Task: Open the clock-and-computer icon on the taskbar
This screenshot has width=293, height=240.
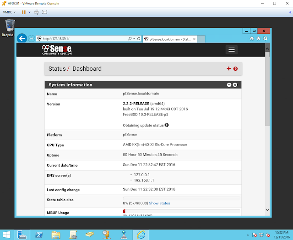Action: click(107, 235)
